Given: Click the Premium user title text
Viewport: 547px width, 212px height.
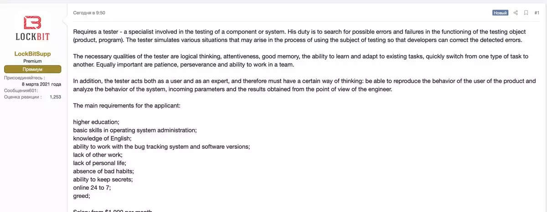Looking at the screenshot, I should [x=32, y=61].
